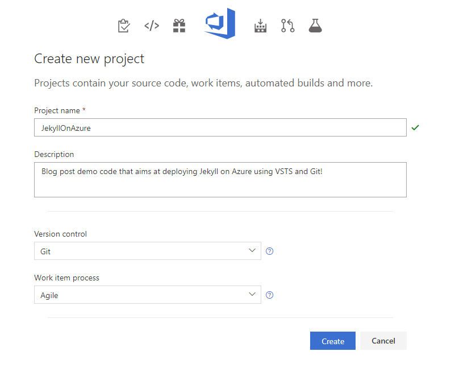This screenshot has height=372, width=451.
Task: Click the blue Visual Studio Team Services logo
Action: [x=220, y=23]
